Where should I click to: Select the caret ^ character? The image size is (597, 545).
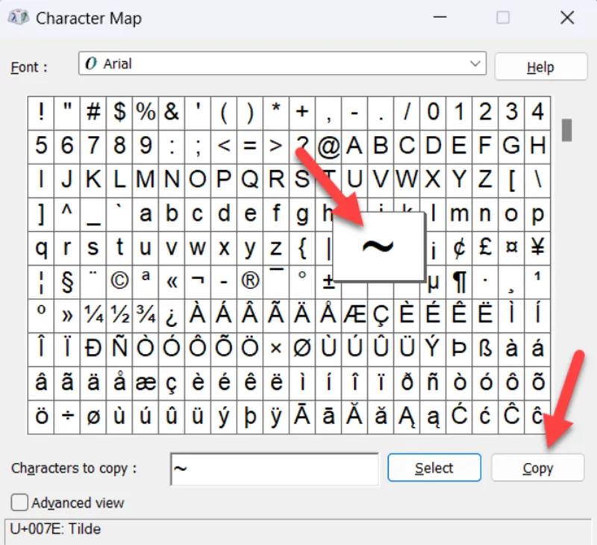pos(67,214)
